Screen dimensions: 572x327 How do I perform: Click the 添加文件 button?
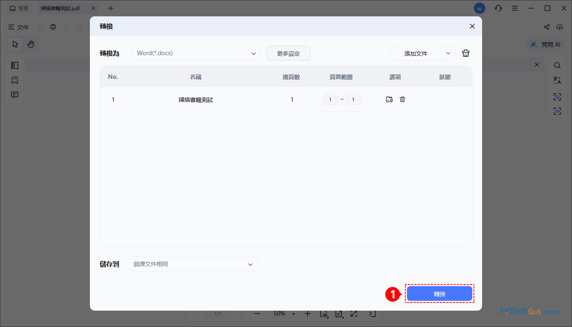click(416, 53)
